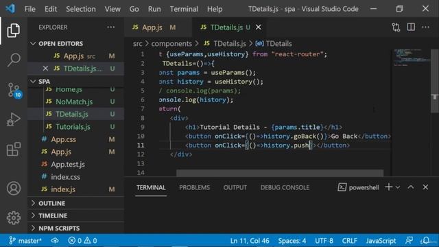
Task: Open the File menu
Action: pos(30,9)
